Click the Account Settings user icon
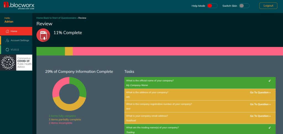The width and height of the screenshot is (283, 134). point(7,41)
